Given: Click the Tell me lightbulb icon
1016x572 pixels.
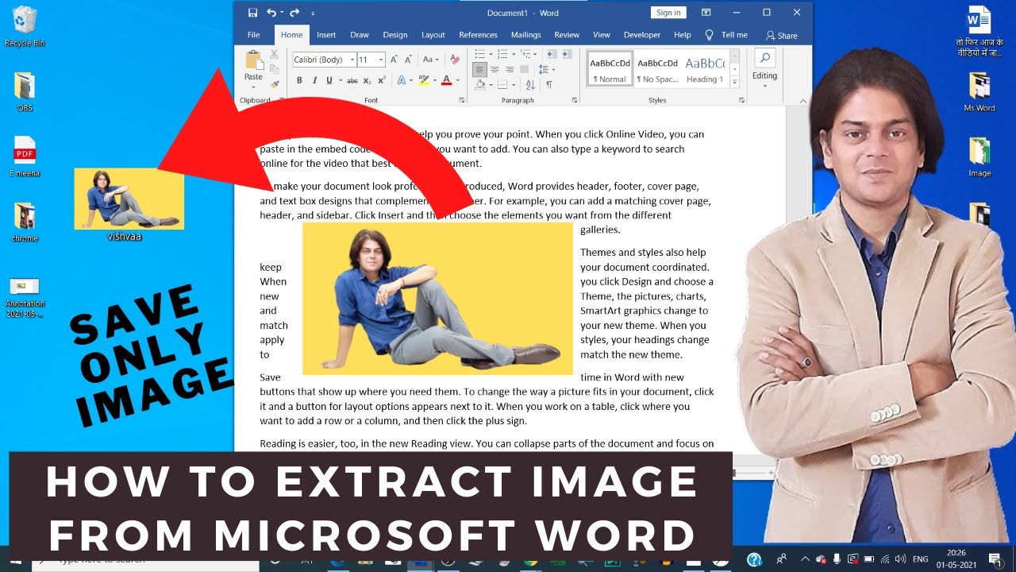Looking at the screenshot, I should (x=710, y=35).
